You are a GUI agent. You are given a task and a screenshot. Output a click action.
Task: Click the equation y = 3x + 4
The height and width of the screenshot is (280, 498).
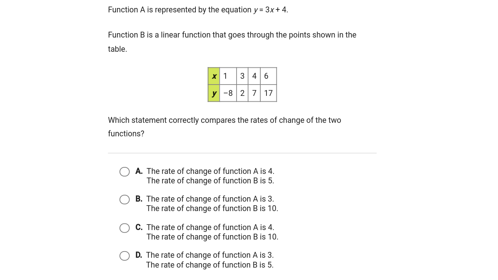click(x=271, y=10)
